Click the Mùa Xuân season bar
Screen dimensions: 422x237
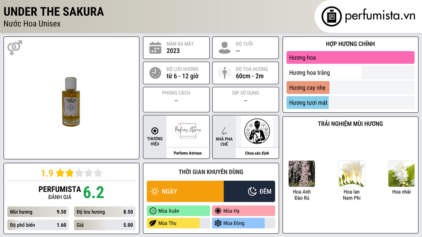click(178, 211)
